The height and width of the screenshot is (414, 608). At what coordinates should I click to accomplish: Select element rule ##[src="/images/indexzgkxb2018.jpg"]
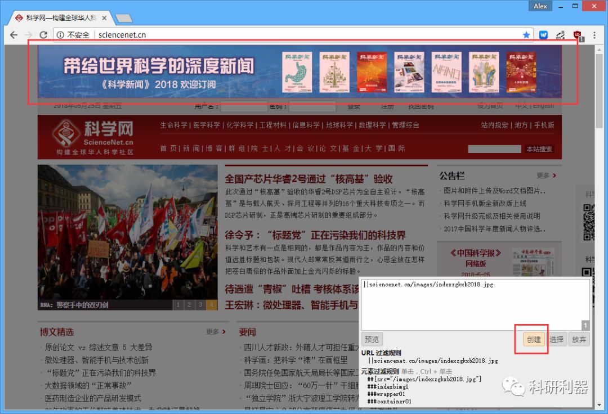click(x=424, y=379)
